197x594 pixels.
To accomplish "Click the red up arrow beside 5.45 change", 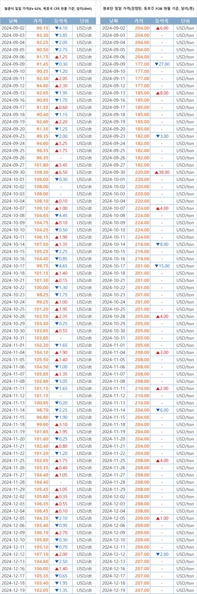I will coord(57,165).
